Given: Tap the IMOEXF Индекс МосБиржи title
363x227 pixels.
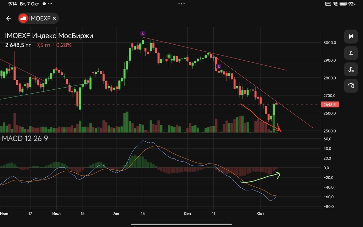Looking at the screenshot, I should pyautogui.click(x=49, y=36).
